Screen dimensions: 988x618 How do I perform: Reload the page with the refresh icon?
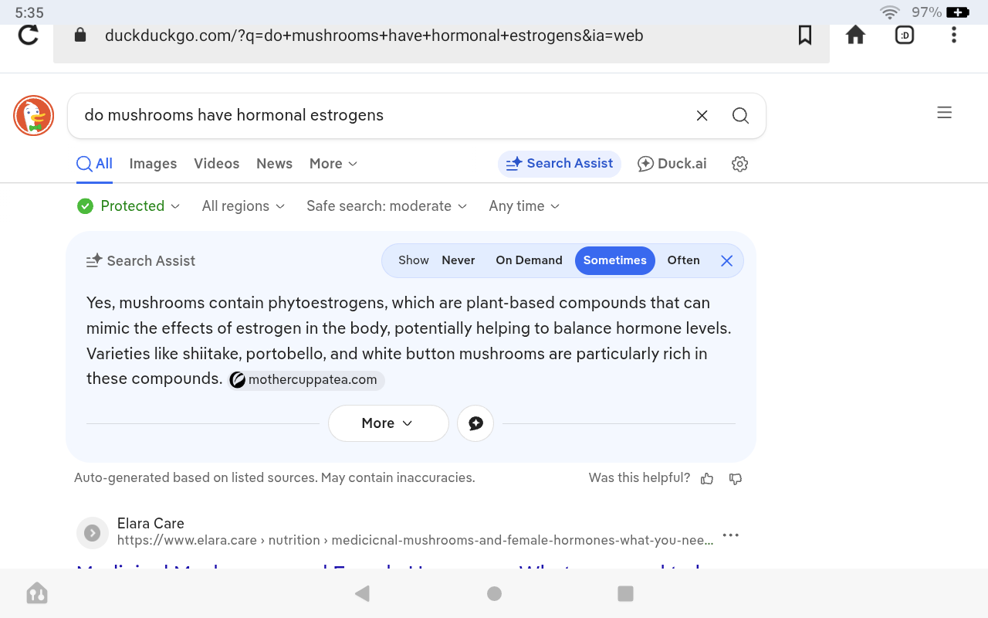[x=29, y=36]
